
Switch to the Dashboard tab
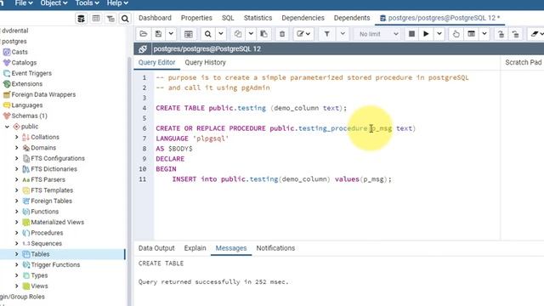155,18
